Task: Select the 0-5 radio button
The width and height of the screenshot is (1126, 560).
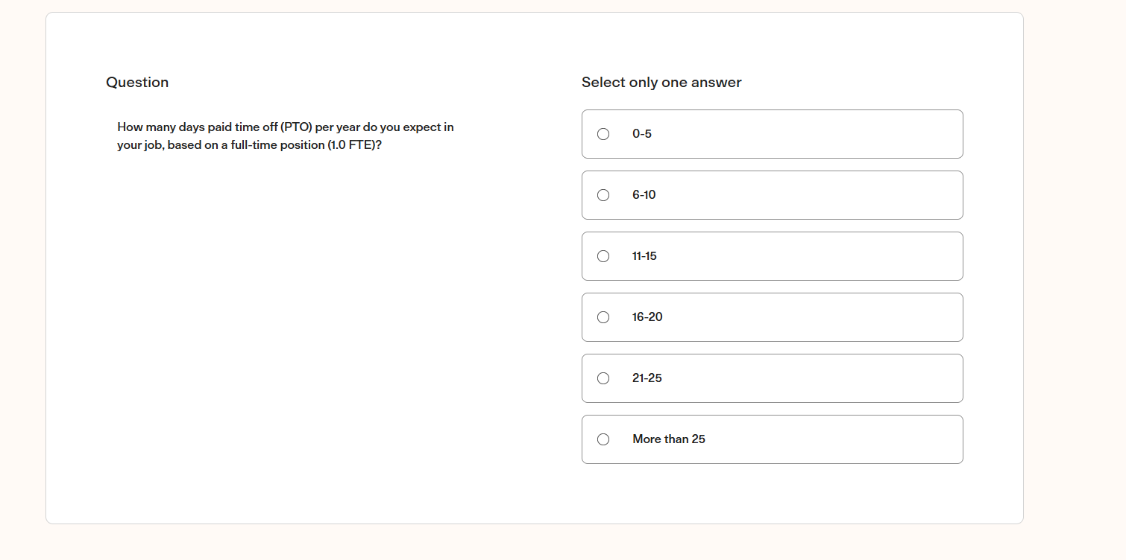Action: point(603,134)
